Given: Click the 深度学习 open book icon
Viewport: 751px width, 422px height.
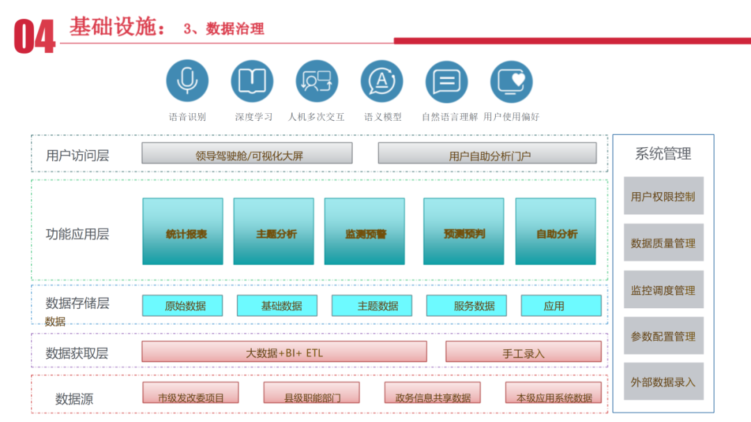Looking at the screenshot, I should click(x=252, y=81).
